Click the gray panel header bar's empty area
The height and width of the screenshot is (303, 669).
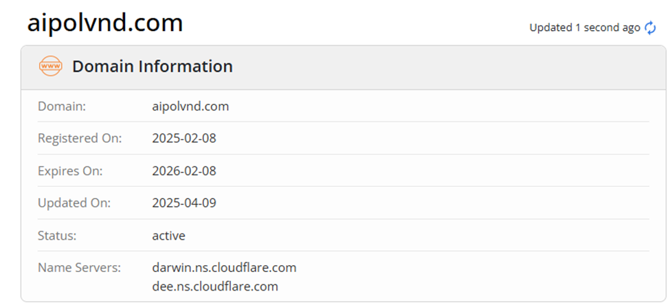446,67
